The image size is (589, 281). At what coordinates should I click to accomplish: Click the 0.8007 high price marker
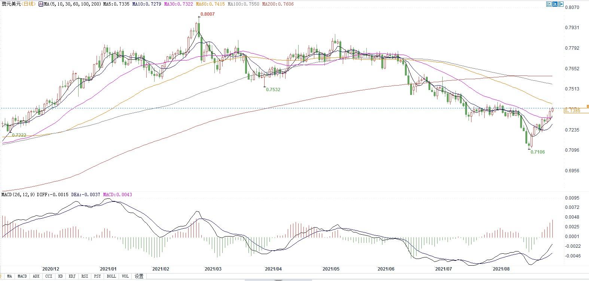[207, 14]
